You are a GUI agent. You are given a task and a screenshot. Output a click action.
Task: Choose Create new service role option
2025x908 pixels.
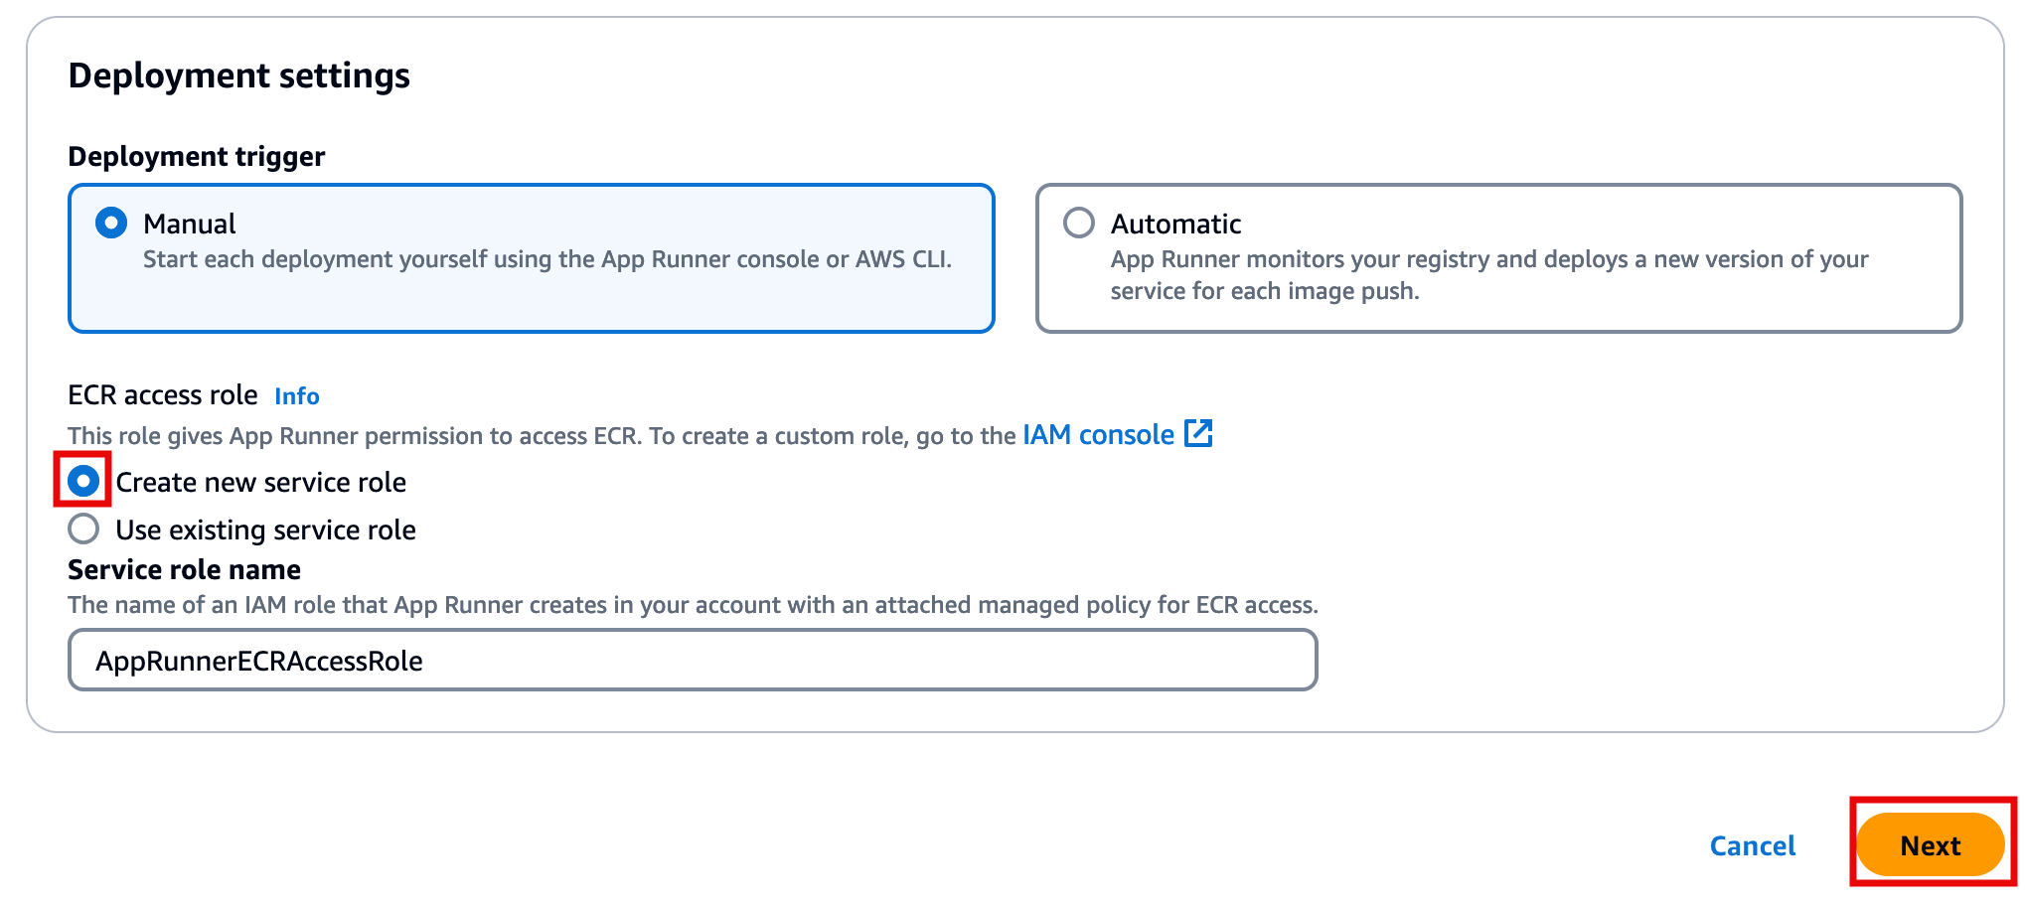tap(83, 481)
